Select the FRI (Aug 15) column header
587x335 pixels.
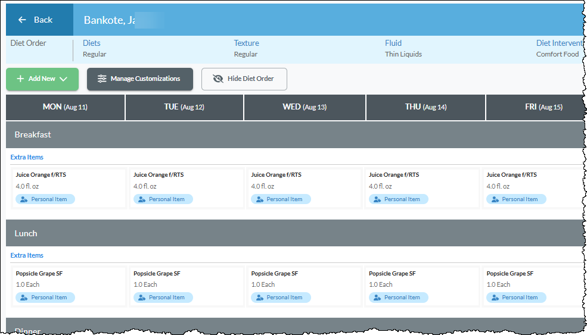pos(536,107)
